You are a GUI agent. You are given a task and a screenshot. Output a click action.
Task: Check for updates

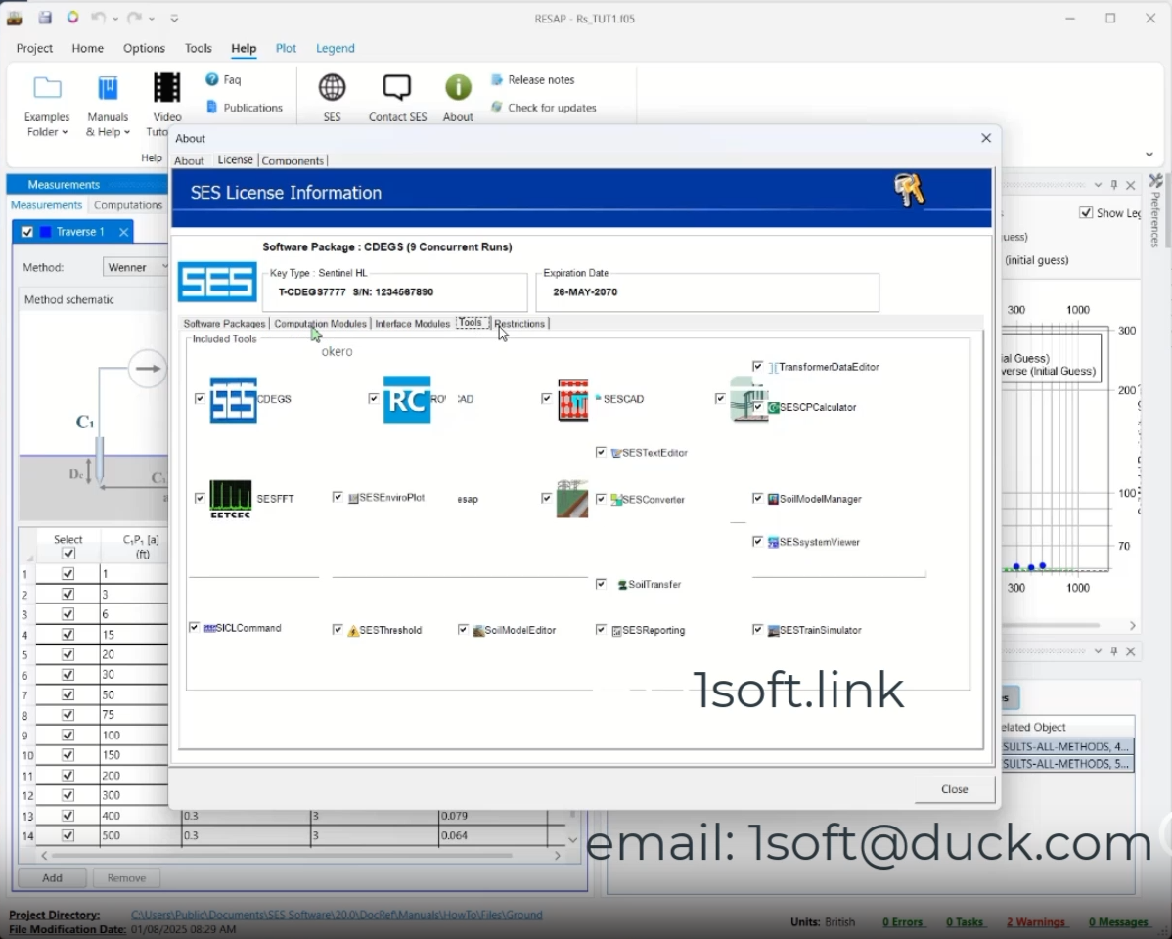tap(543, 107)
